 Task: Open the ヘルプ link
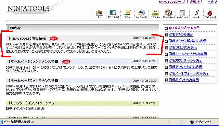coord(212,2)
